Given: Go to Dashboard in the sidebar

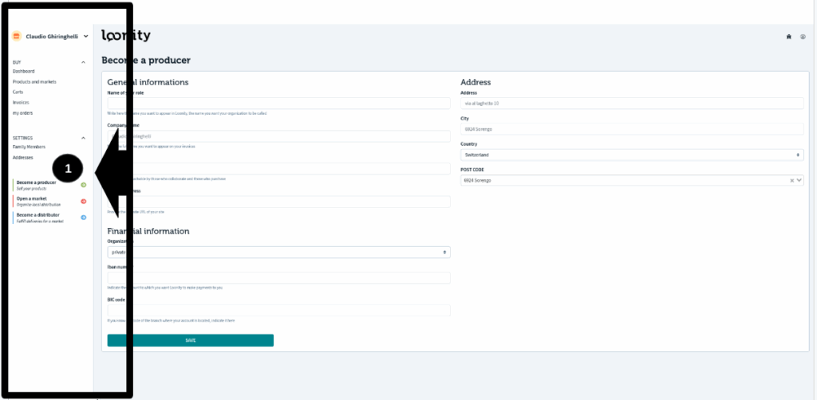Looking at the screenshot, I should 24,71.
